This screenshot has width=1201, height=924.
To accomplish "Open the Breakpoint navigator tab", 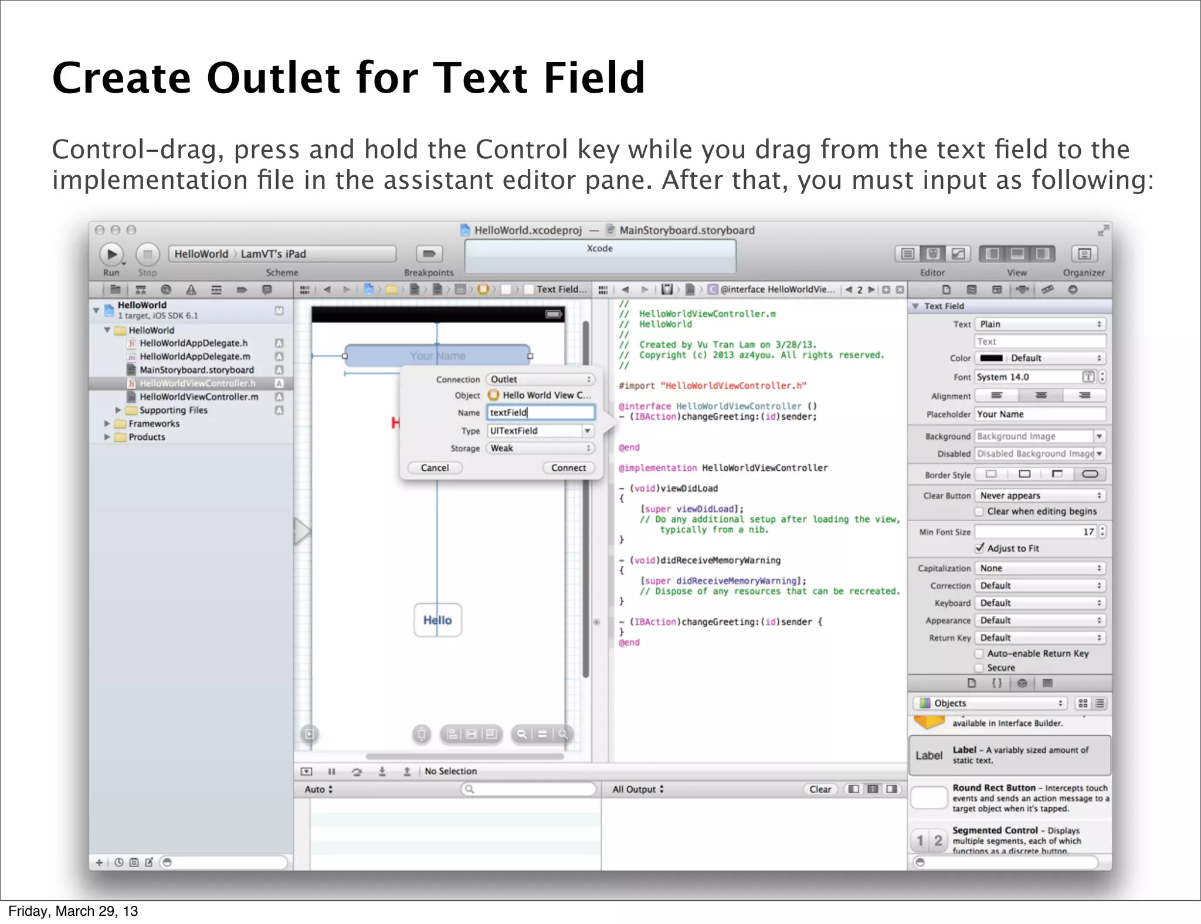I will point(242,290).
